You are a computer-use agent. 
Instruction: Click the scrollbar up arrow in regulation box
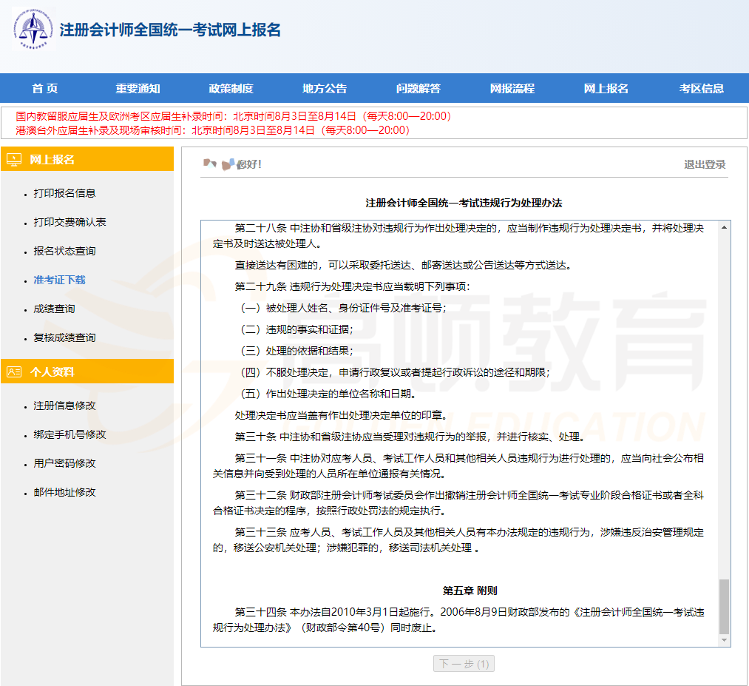tap(724, 226)
